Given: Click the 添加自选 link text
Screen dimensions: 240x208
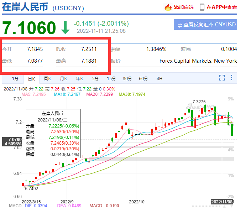Looking at the screenshot, I should (184, 7).
